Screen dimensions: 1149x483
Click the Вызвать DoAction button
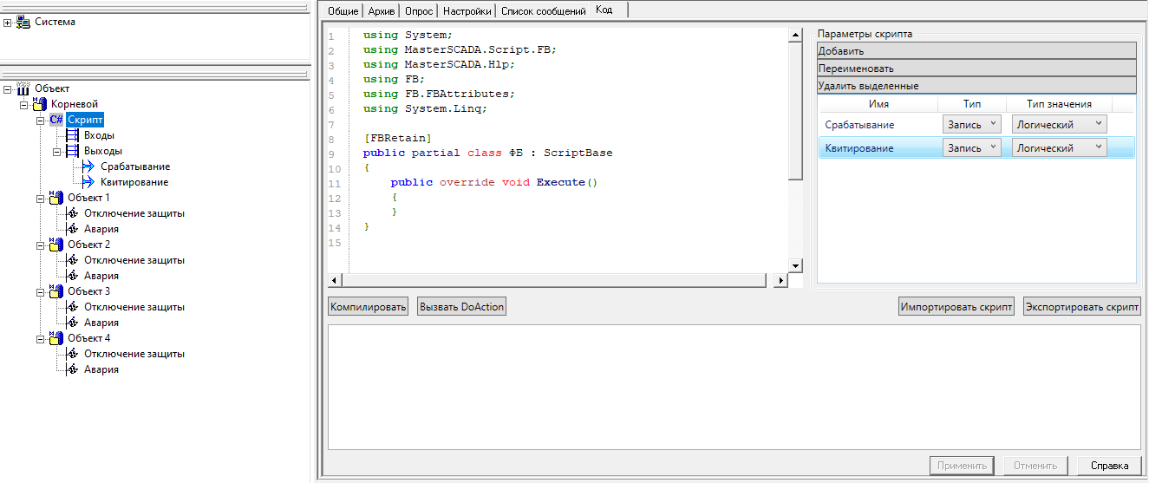pyautogui.click(x=461, y=307)
